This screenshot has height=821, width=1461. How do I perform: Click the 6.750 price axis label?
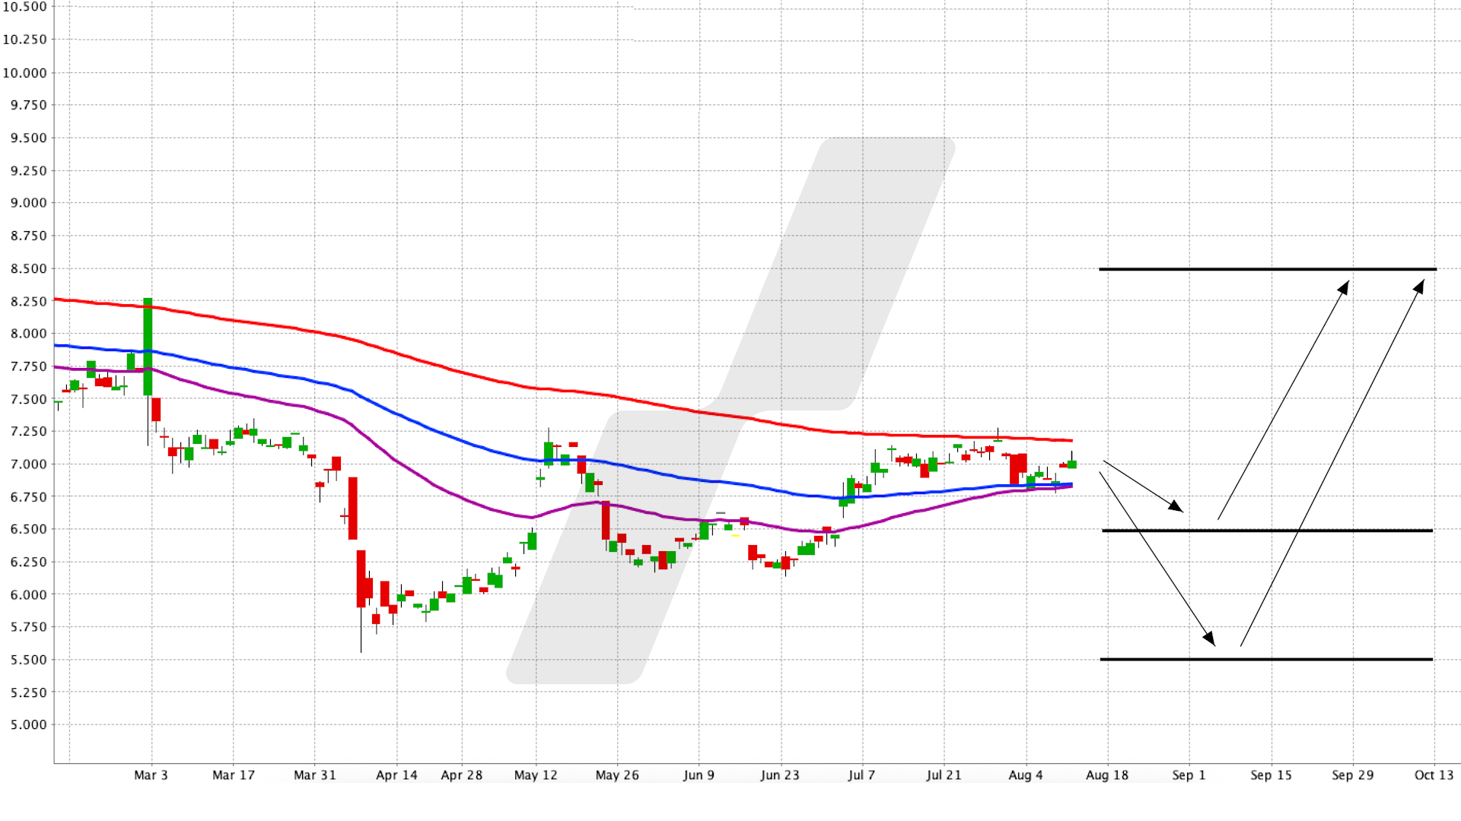pos(29,496)
